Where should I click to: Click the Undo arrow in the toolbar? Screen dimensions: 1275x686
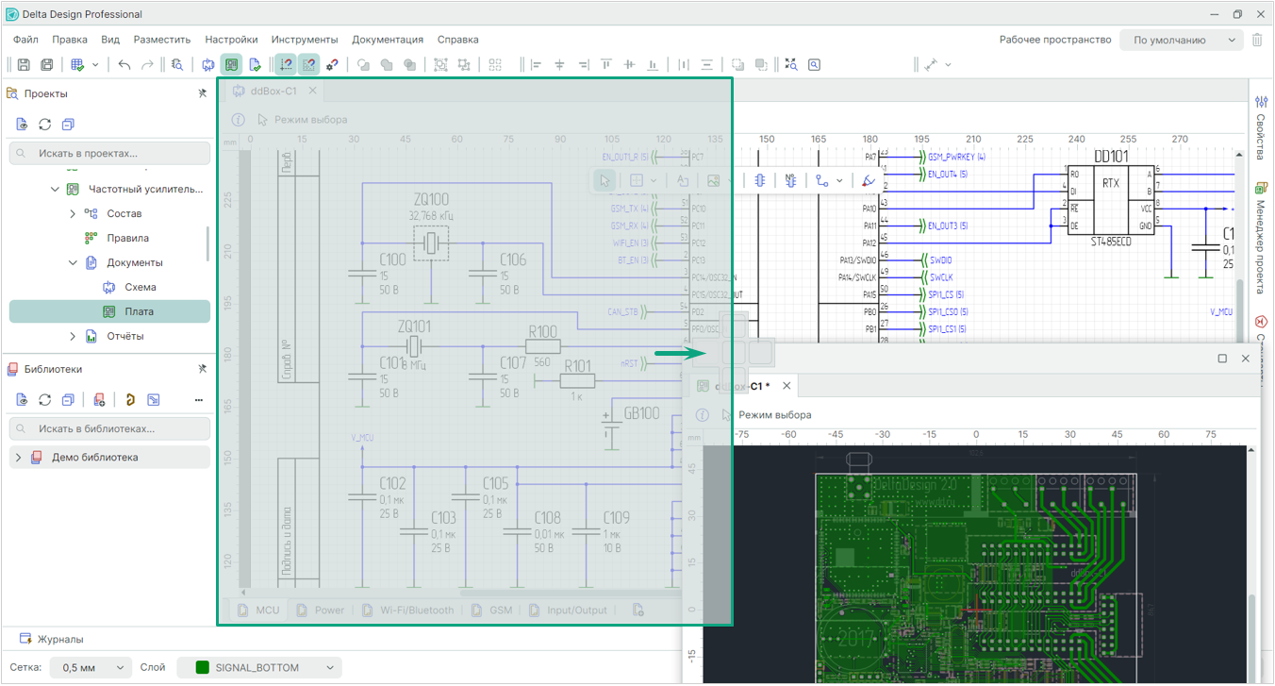coord(124,65)
